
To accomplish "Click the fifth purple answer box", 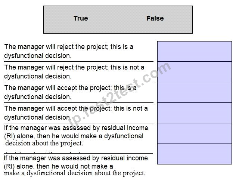I will pos(195,133).
